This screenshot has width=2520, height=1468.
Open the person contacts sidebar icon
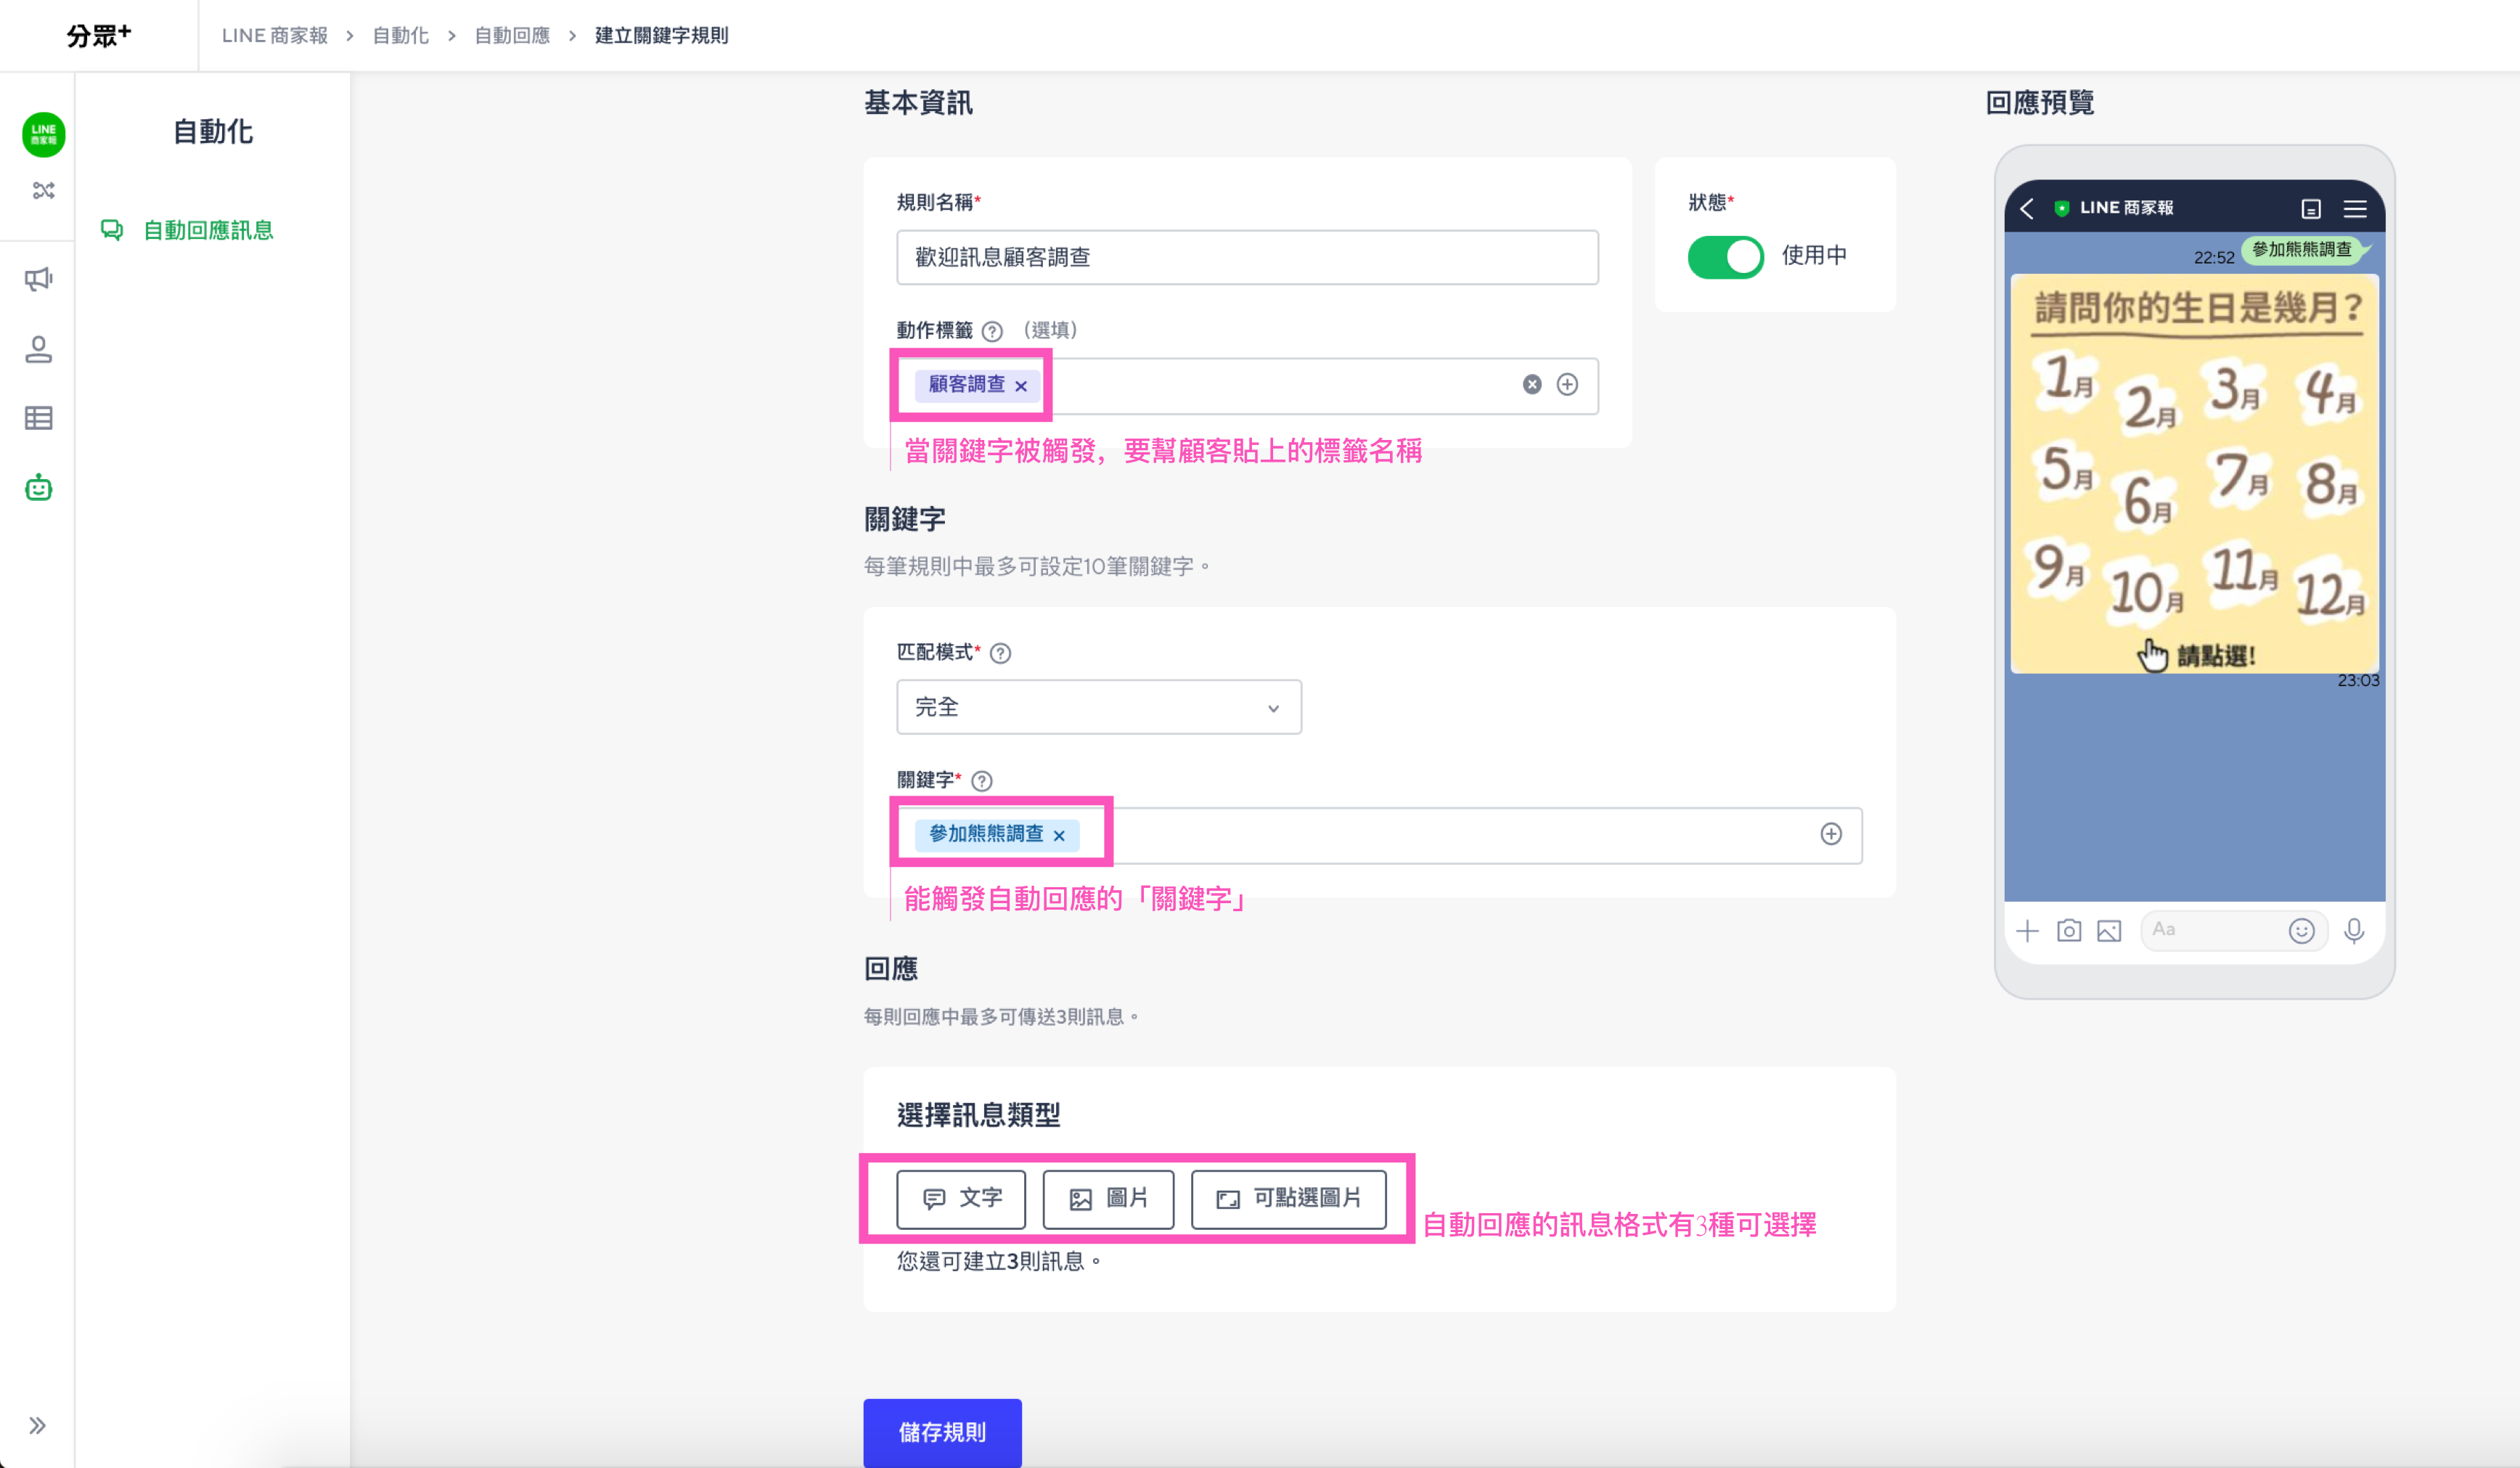pos(38,349)
